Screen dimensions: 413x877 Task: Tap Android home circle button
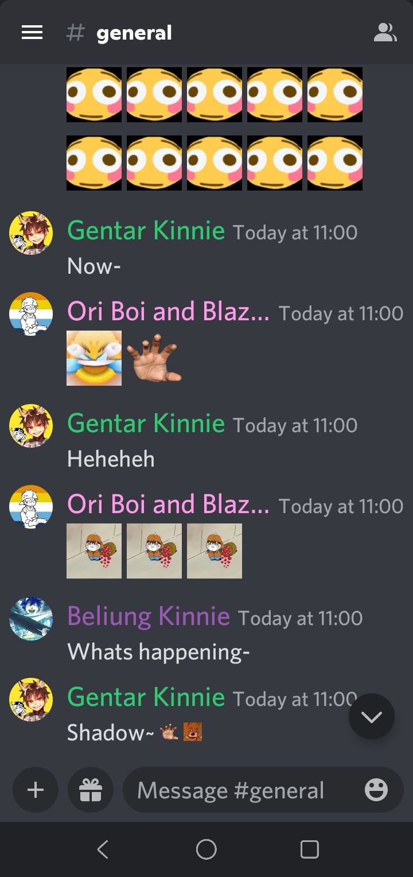click(x=206, y=849)
